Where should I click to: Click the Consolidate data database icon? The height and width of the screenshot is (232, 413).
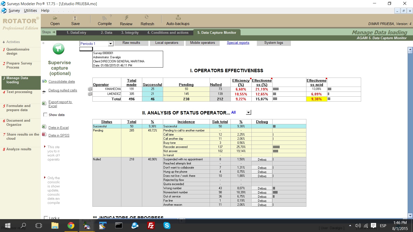pyautogui.click(x=44, y=81)
